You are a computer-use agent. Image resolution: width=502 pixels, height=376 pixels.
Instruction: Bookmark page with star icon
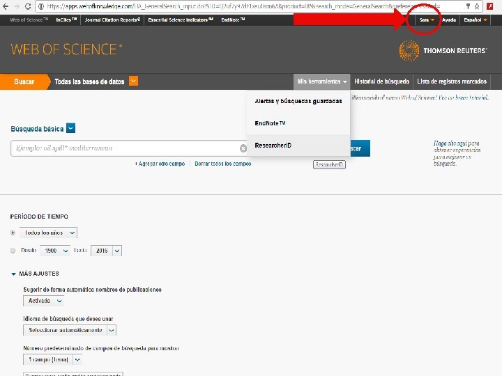coord(477,6)
